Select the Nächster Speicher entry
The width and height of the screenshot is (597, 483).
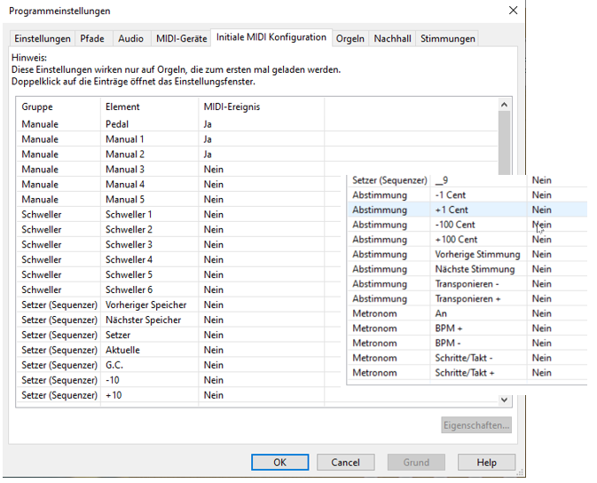(x=143, y=320)
